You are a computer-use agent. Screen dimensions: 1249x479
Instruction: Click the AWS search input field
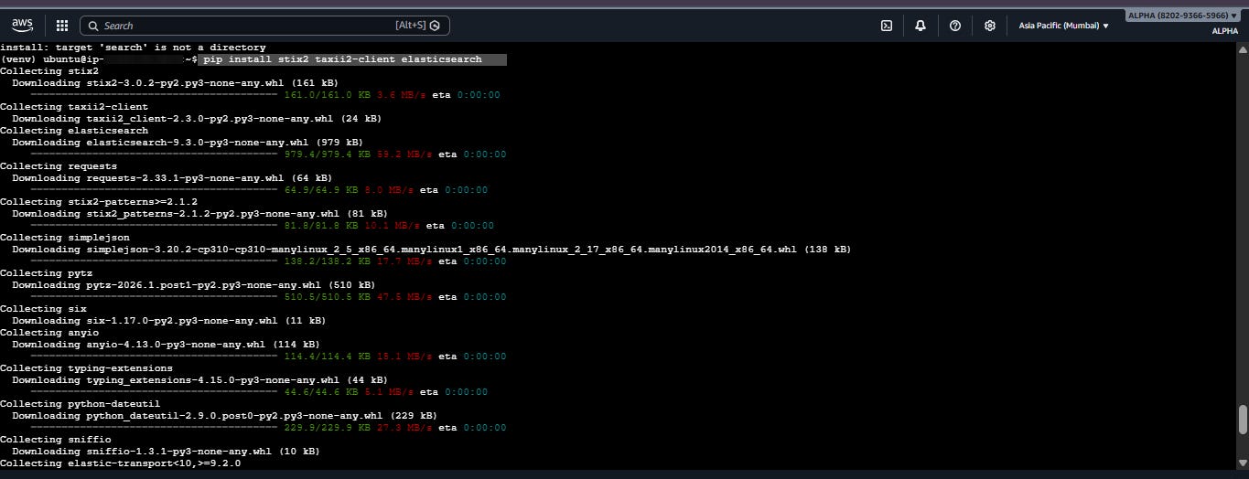point(264,26)
